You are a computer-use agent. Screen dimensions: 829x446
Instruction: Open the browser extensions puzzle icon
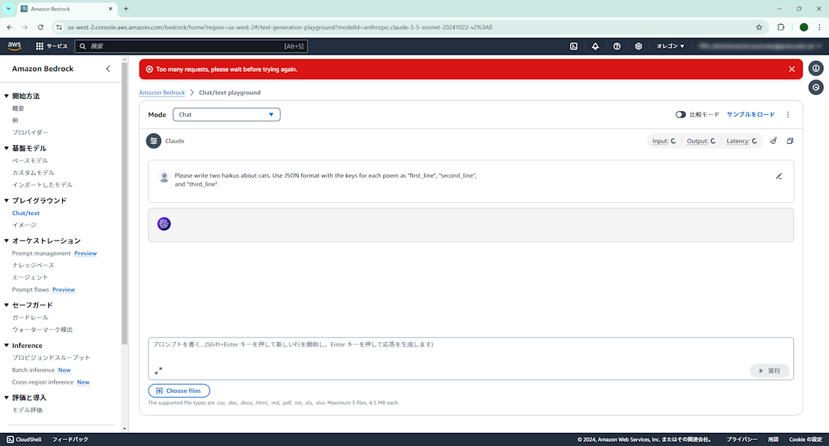781,27
